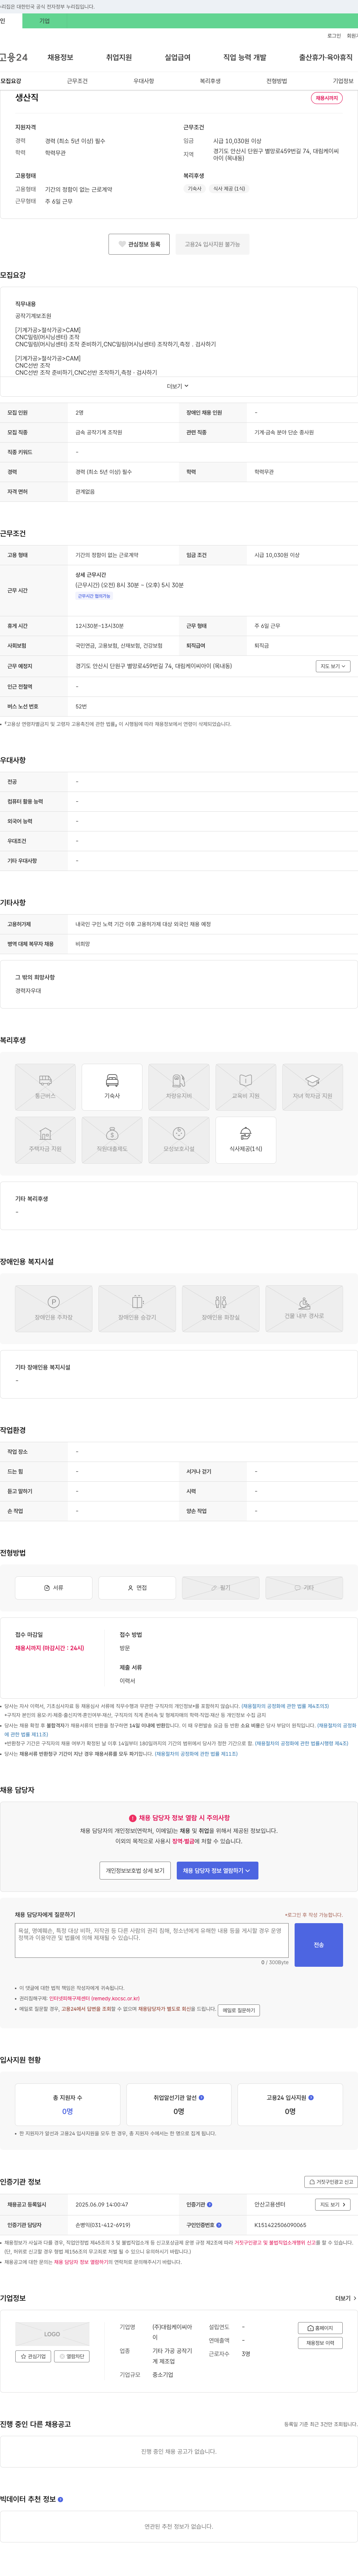This screenshot has width=358, height=2576.
Task: Click the 서류 screening method box
Action: [54, 1588]
